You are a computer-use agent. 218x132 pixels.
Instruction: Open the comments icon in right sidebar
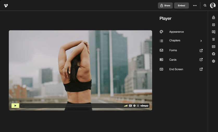tap(214, 32)
